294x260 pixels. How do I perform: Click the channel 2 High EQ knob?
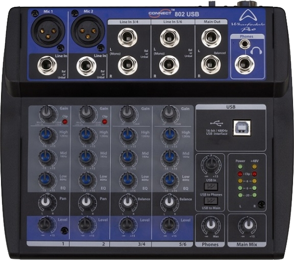(x=87, y=135)
